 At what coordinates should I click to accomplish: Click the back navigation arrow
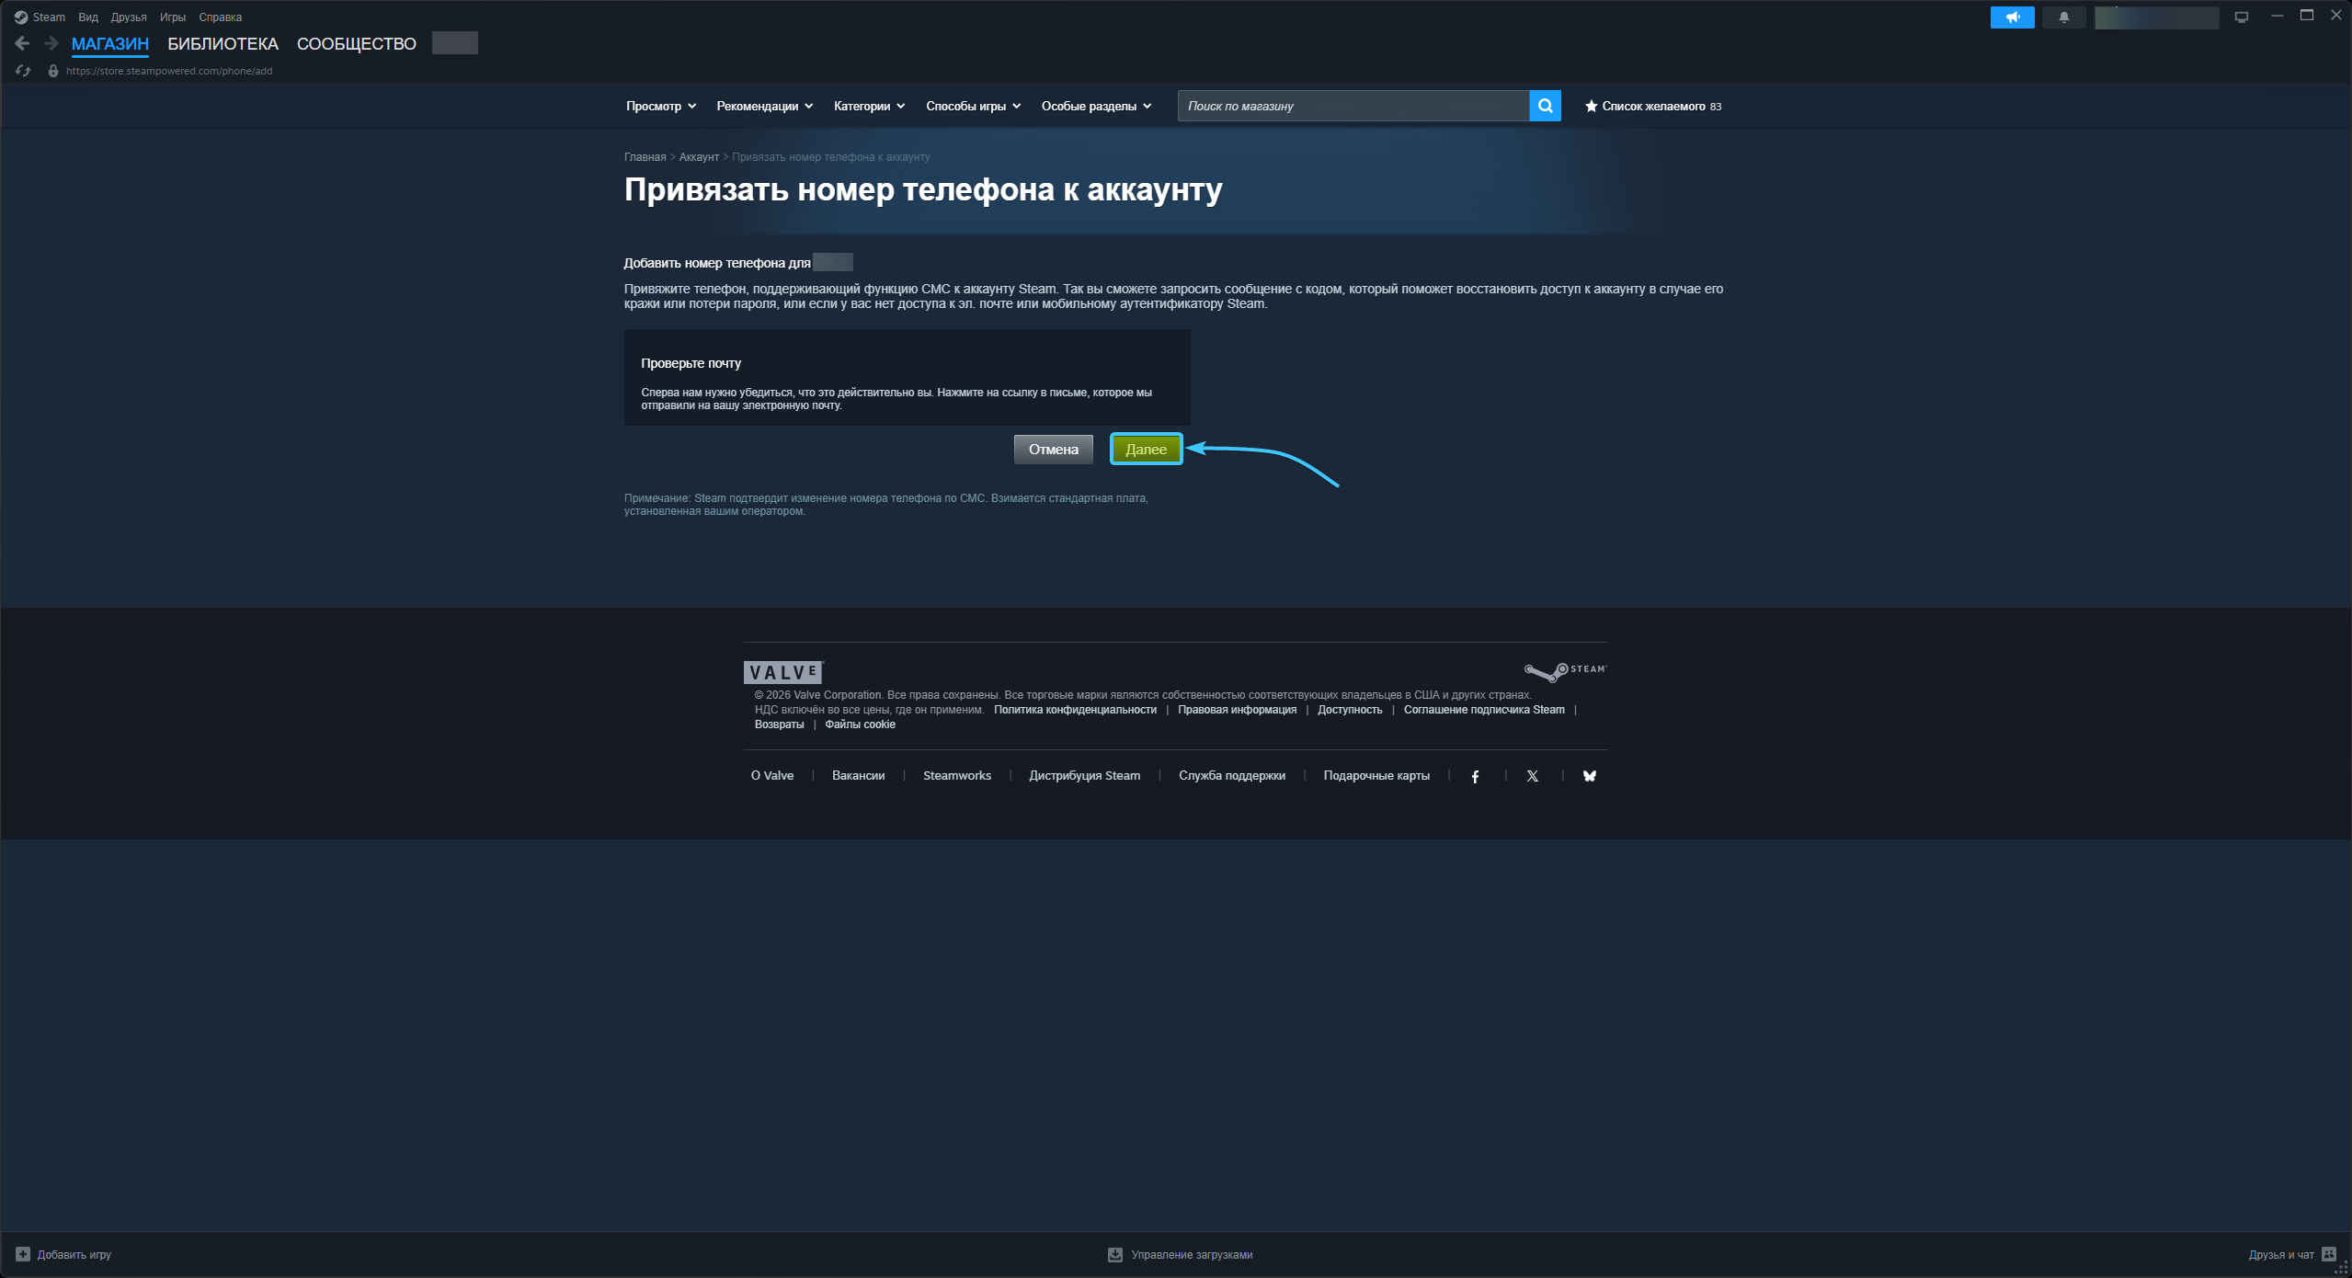coord(23,43)
